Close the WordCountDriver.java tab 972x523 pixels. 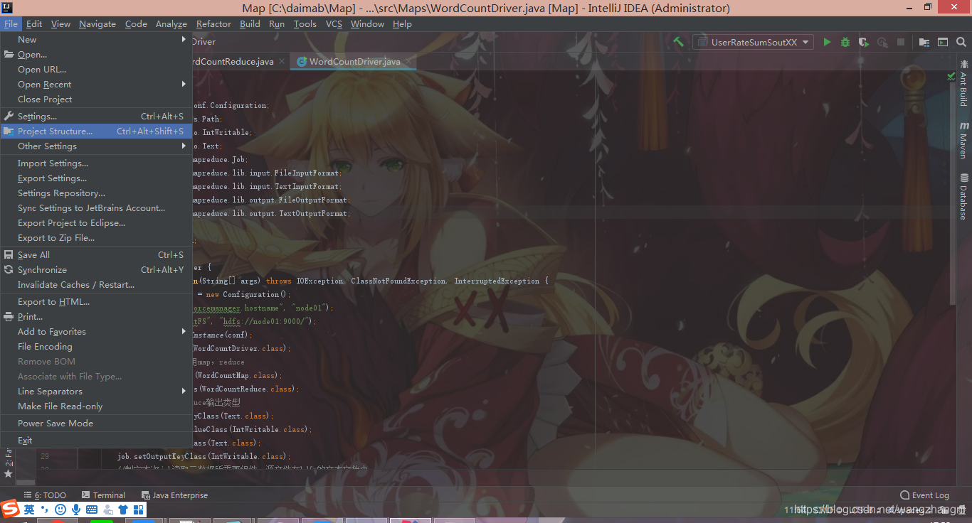point(408,62)
